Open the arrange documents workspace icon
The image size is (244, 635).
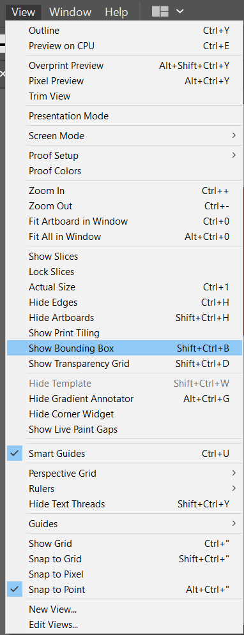[160, 11]
